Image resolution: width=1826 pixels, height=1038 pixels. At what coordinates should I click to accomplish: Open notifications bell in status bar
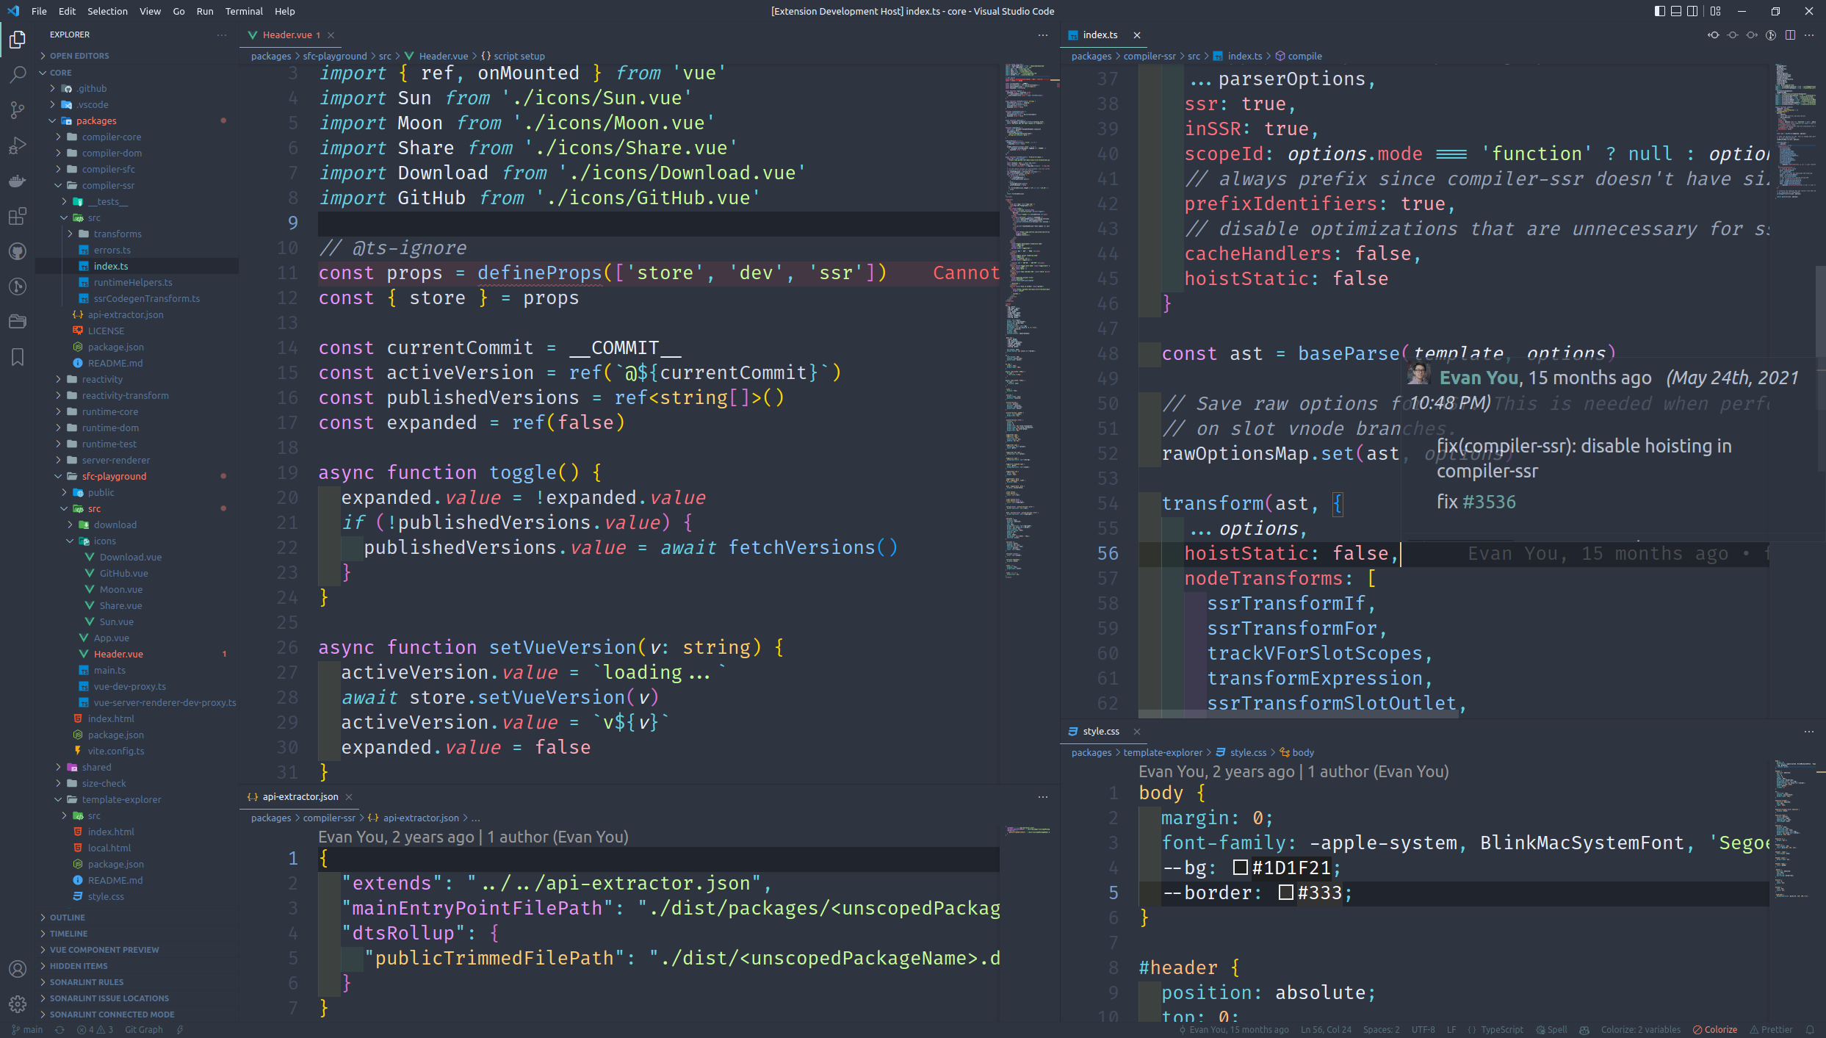1811,1030
